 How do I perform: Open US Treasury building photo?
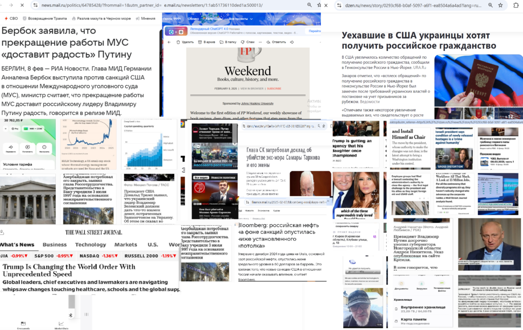pyautogui.click(x=28, y=200)
